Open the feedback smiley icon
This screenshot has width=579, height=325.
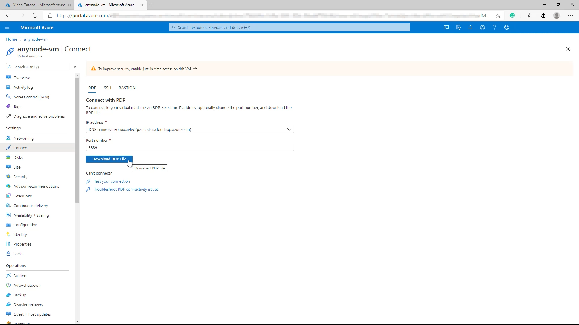tap(507, 27)
